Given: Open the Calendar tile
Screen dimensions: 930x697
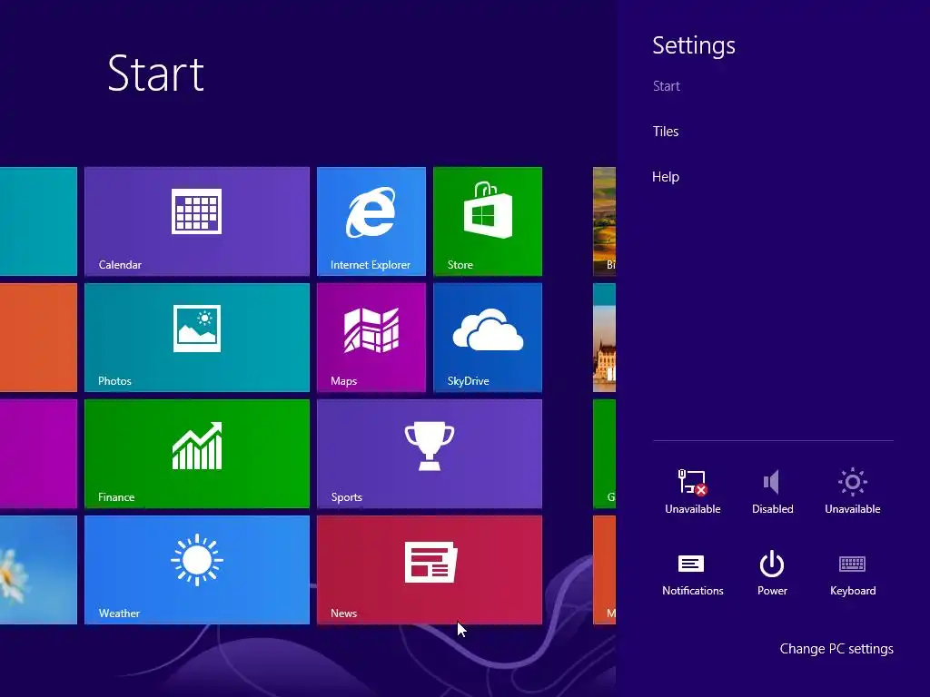Looking at the screenshot, I should tap(197, 221).
